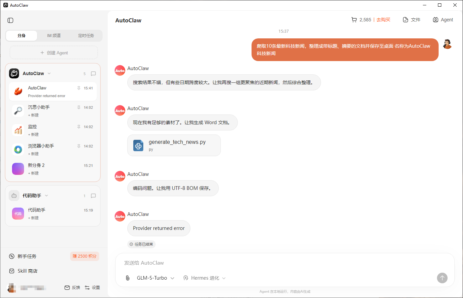Open the 文件 files panel
Image resolution: width=463 pixels, height=298 pixels.
(x=412, y=20)
